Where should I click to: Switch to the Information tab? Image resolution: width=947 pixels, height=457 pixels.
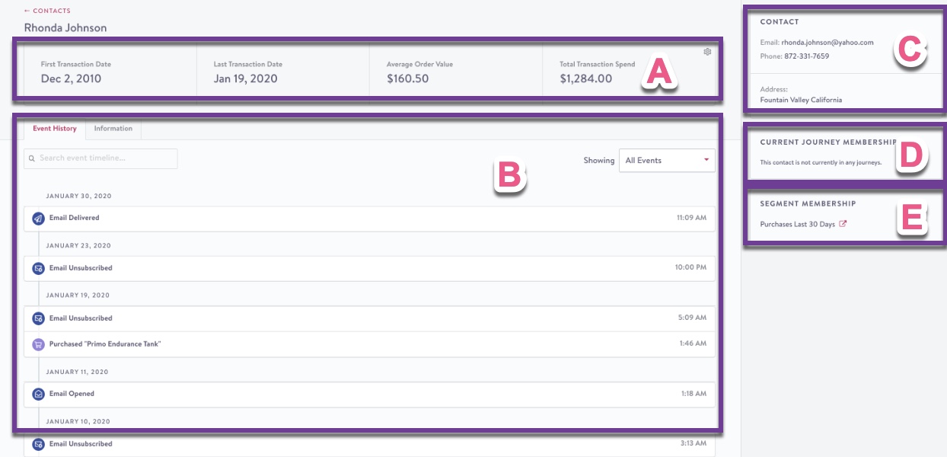pyautogui.click(x=113, y=129)
